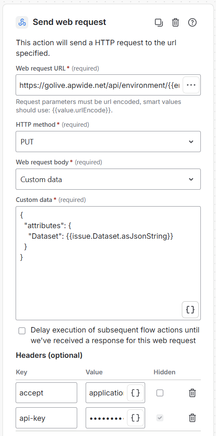Open smart values for accept header value

135,393
